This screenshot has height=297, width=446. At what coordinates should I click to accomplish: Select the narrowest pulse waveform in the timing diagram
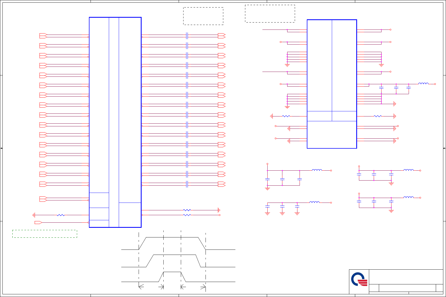tap(178, 277)
